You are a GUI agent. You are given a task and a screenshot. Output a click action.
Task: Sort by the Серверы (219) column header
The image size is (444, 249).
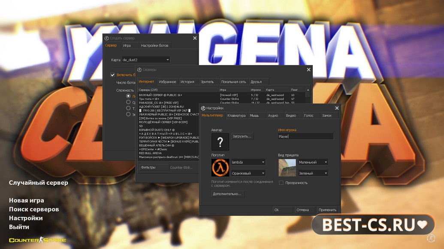click(x=178, y=90)
